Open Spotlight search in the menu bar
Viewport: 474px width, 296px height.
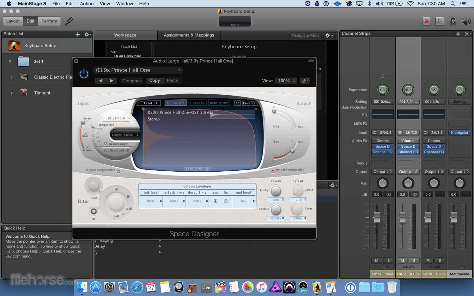coord(453,4)
